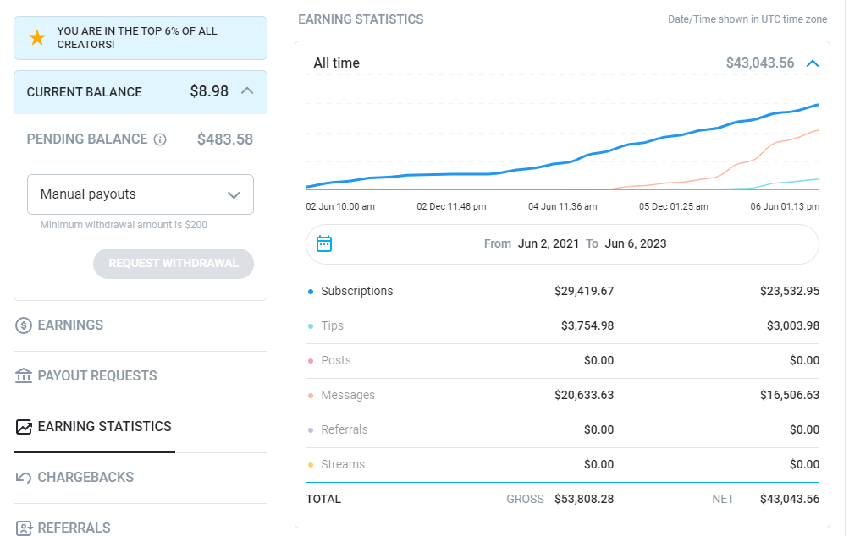Toggle the Streams series row
Image resolution: width=849 pixels, height=536 pixels.
pyautogui.click(x=562, y=465)
